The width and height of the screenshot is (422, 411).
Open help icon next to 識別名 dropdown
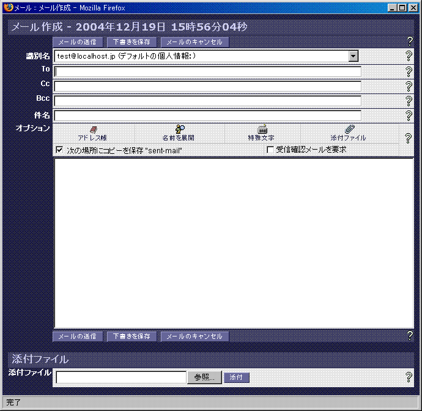pyautogui.click(x=409, y=56)
